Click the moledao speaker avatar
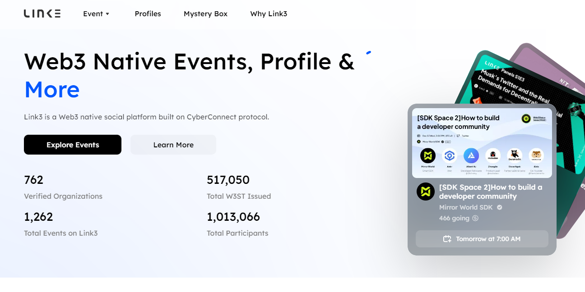Screen dimensions: 585x292 tap(493, 156)
